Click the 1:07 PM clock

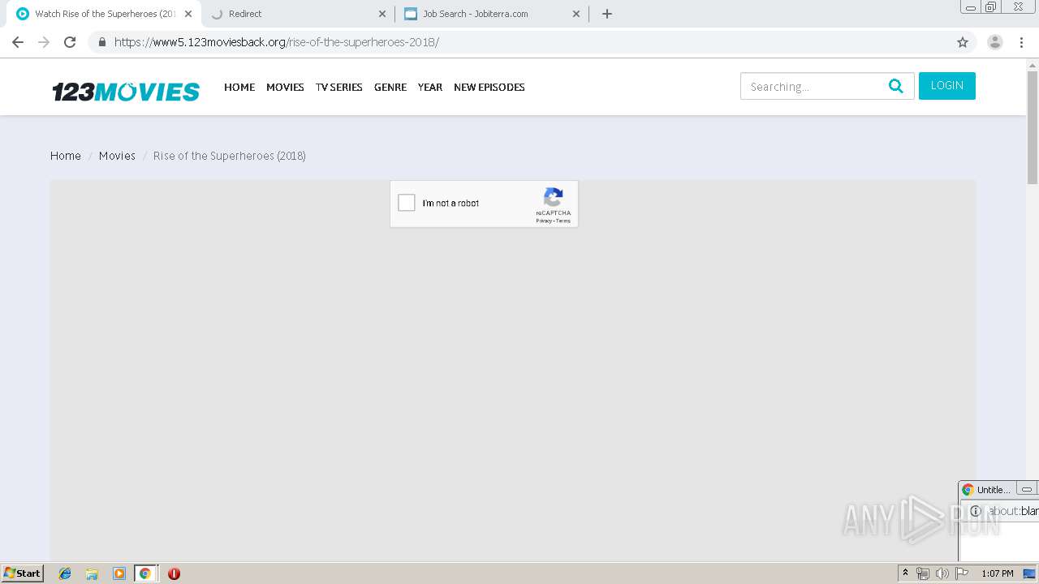[998, 573]
